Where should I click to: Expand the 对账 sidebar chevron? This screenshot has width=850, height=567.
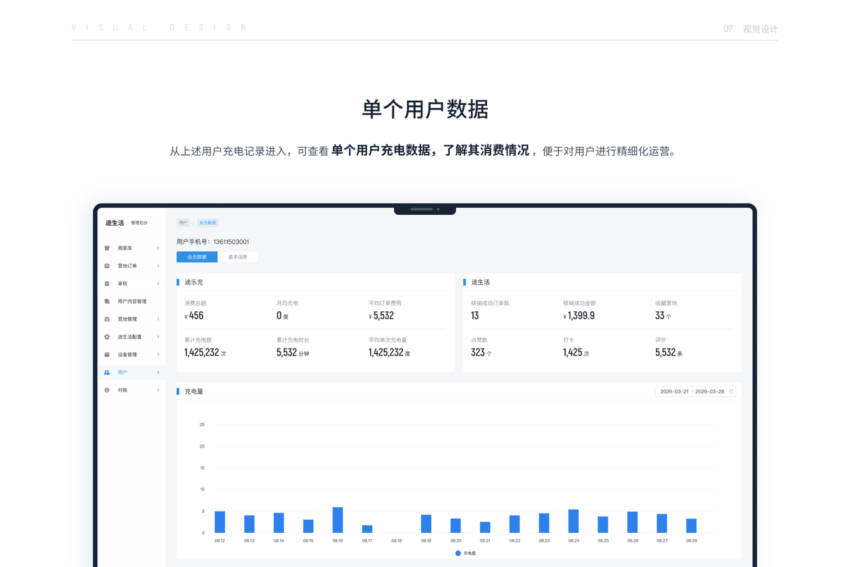[157, 390]
